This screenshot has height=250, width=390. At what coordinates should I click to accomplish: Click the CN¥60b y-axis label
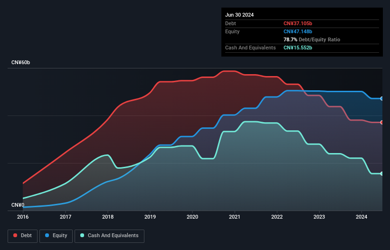tap(20, 62)
